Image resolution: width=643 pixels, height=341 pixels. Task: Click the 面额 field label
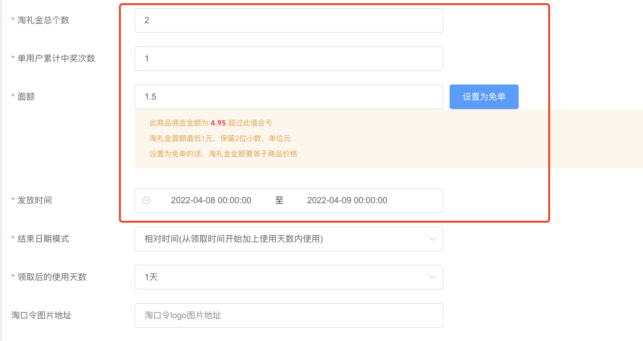(x=26, y=97)
